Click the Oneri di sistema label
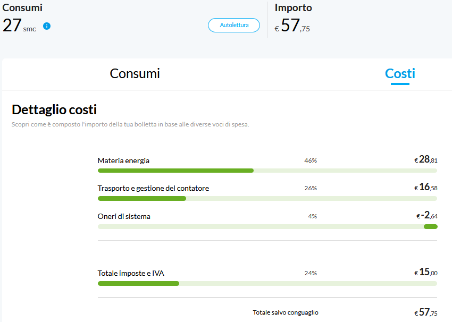The image size is (452, 322). click(124, 216)
